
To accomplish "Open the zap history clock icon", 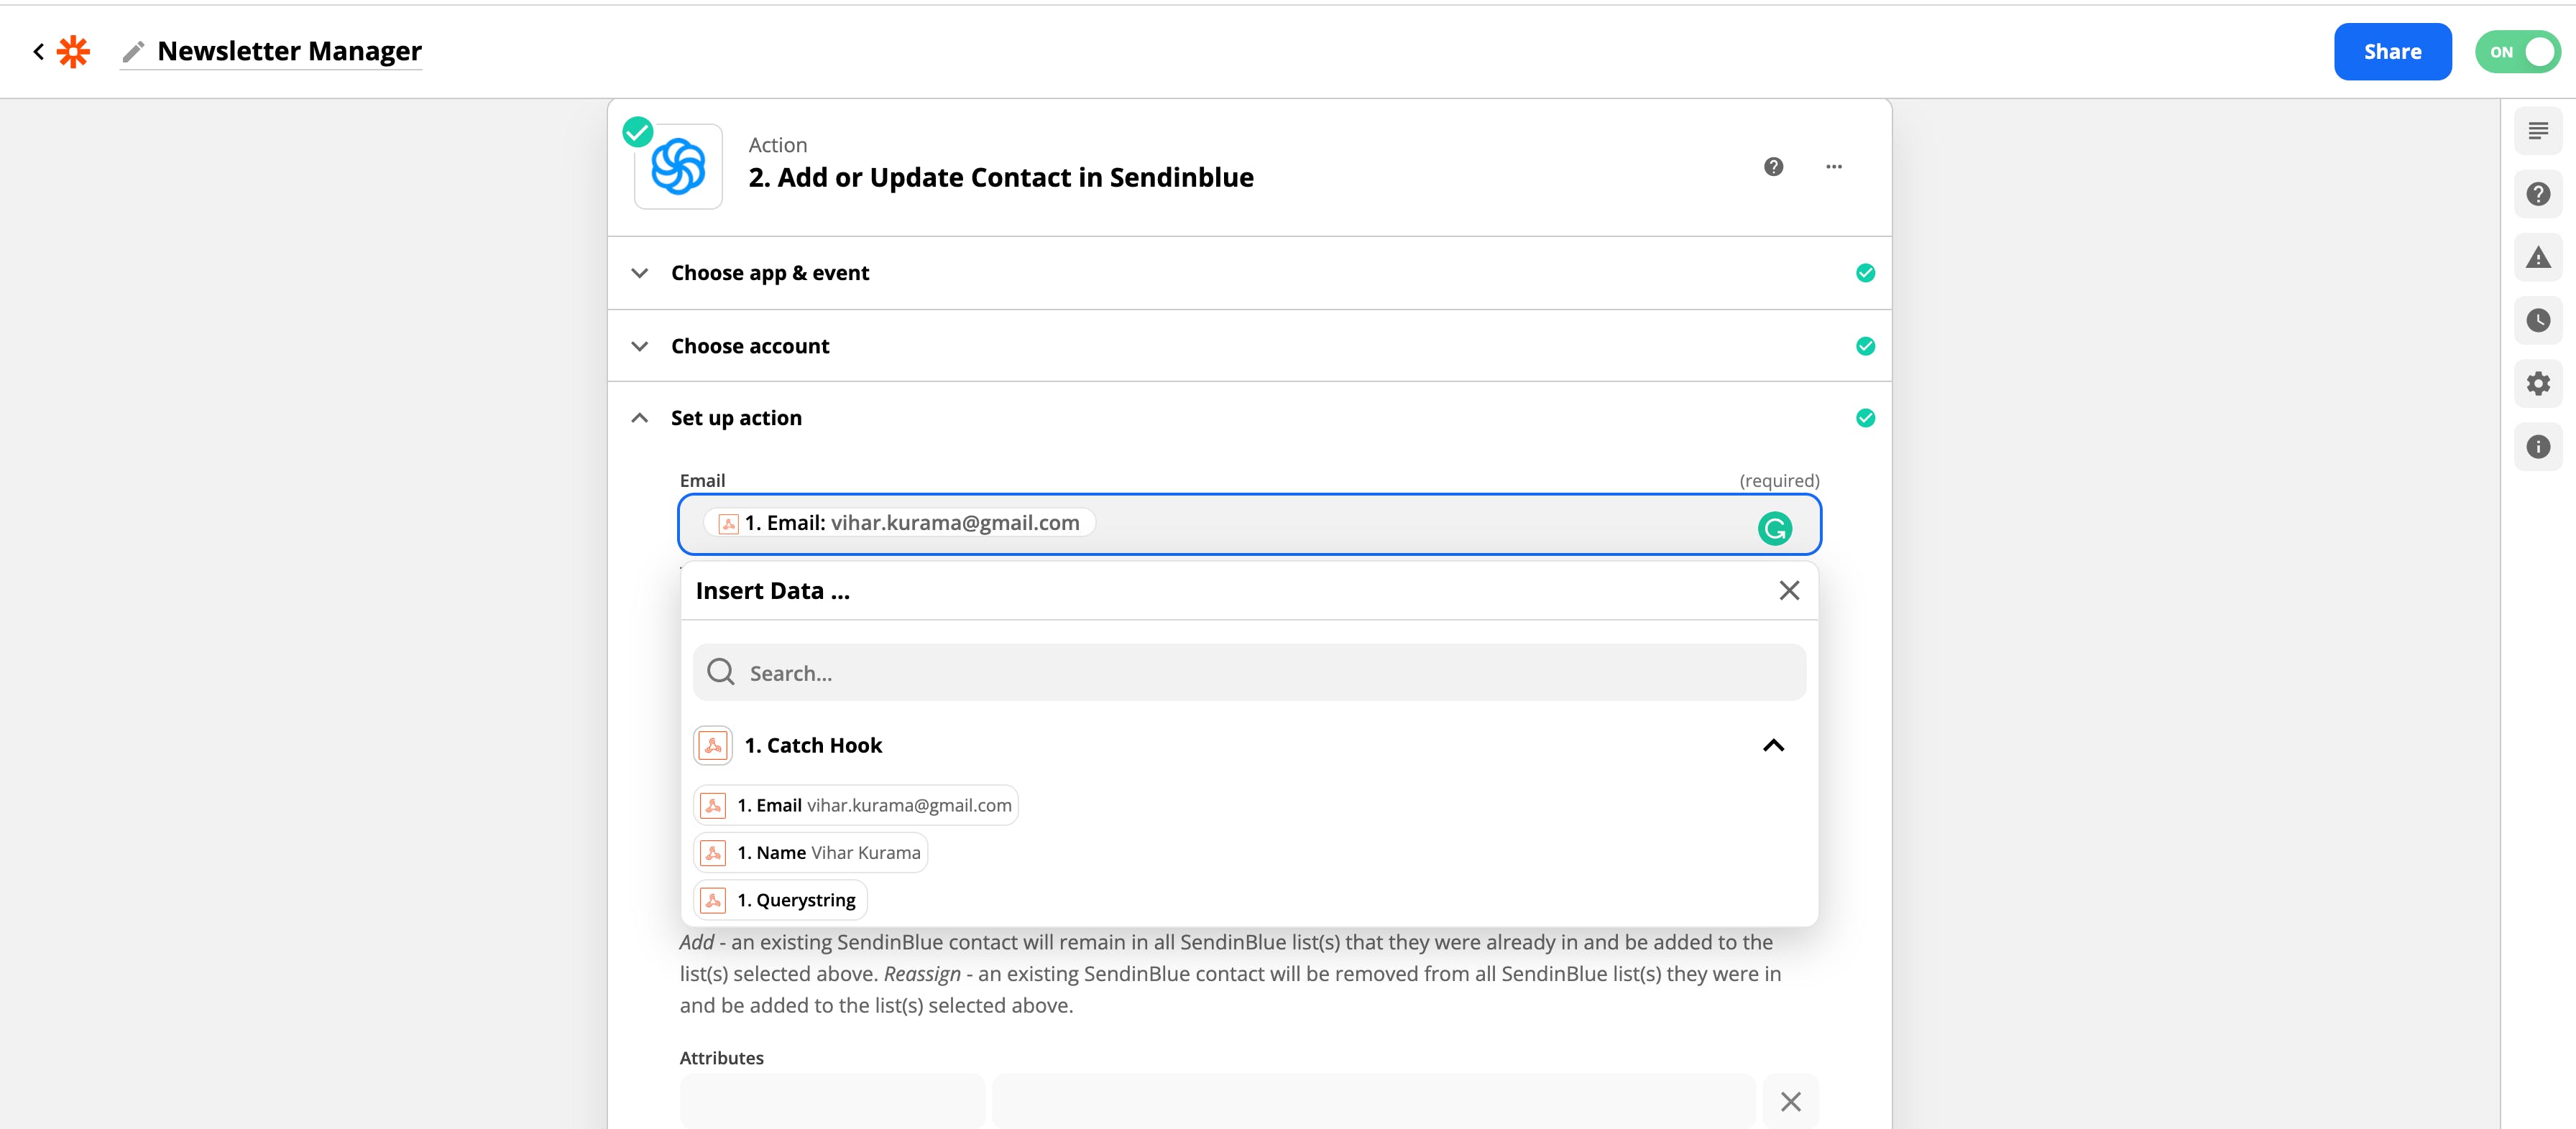I will (2537, 321).
